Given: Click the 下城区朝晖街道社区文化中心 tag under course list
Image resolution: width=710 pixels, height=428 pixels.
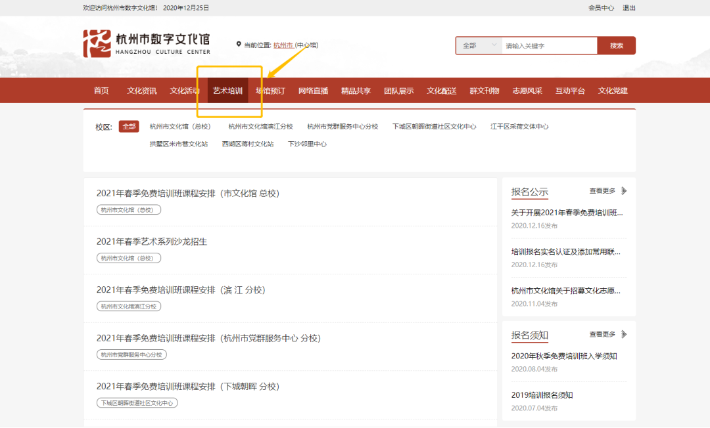Looking at the screenshot, I should click(x=137, y=403).
